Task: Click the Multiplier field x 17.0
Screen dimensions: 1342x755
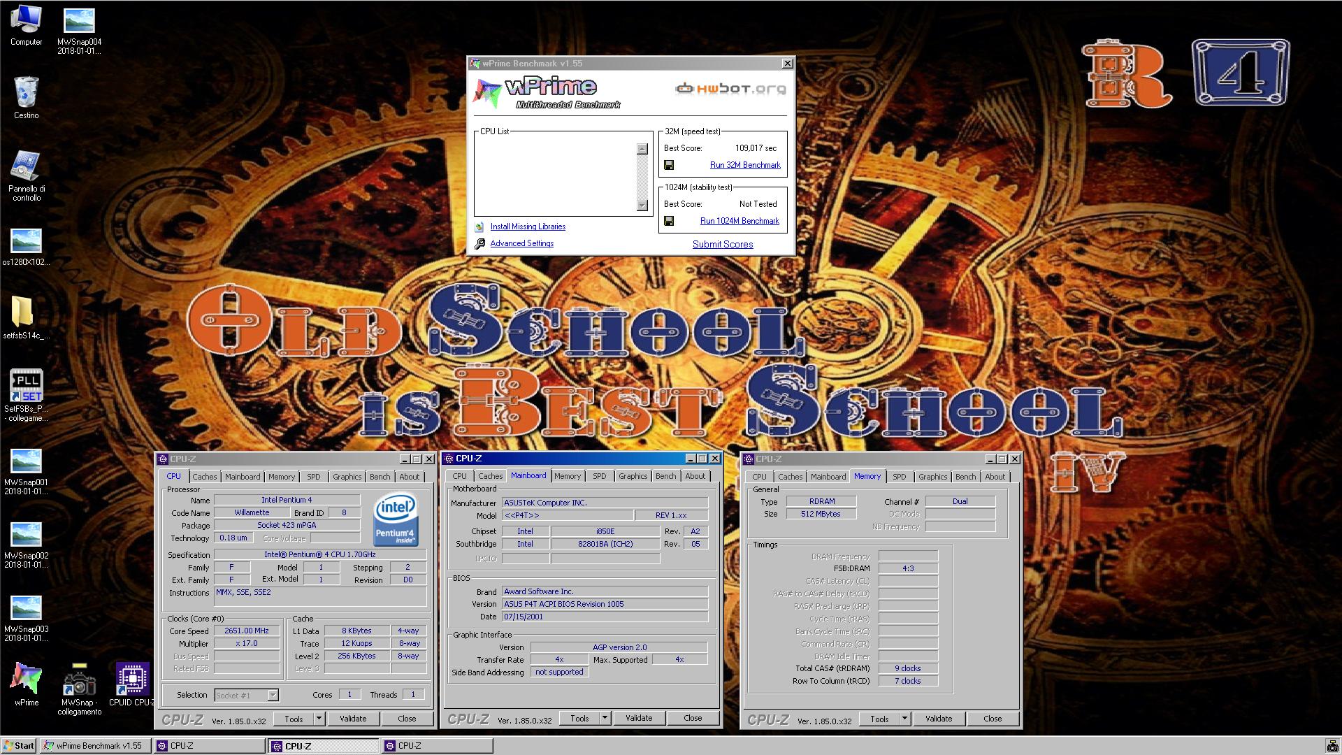Action: 247,643
